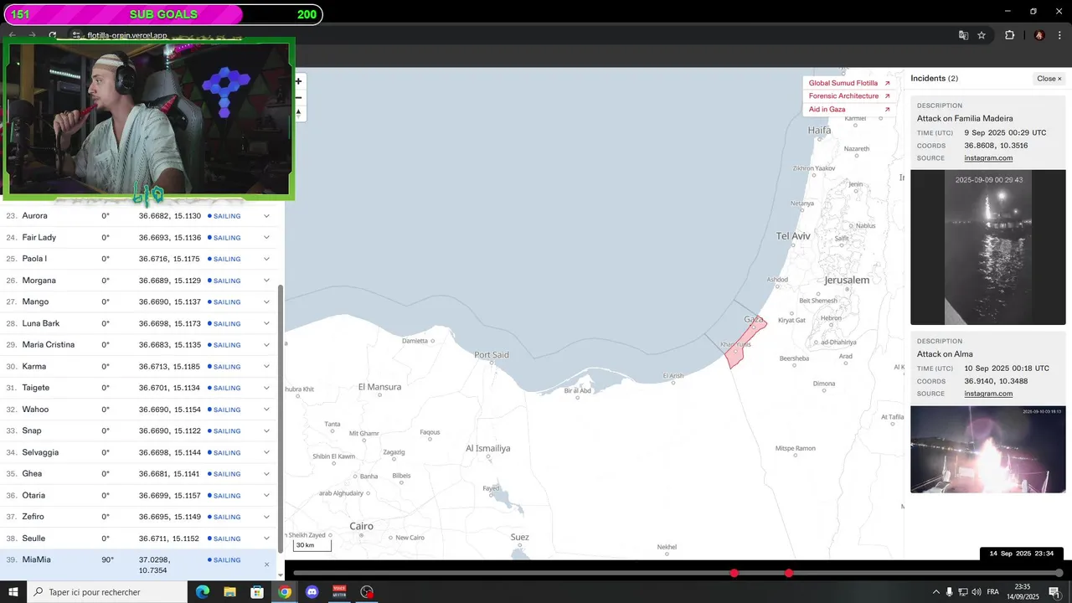Open Familia Madeira attack video thumbnail
The height and width of the screenshot is (603, 1072).
coord(988,247)
